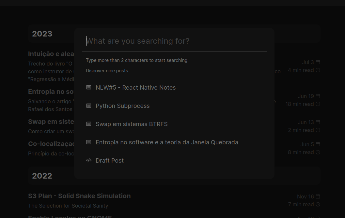The height and width of the screenshot is (218, 345).
Task: Click the calendar icon next to Jul 3
Action: point(318,62)
